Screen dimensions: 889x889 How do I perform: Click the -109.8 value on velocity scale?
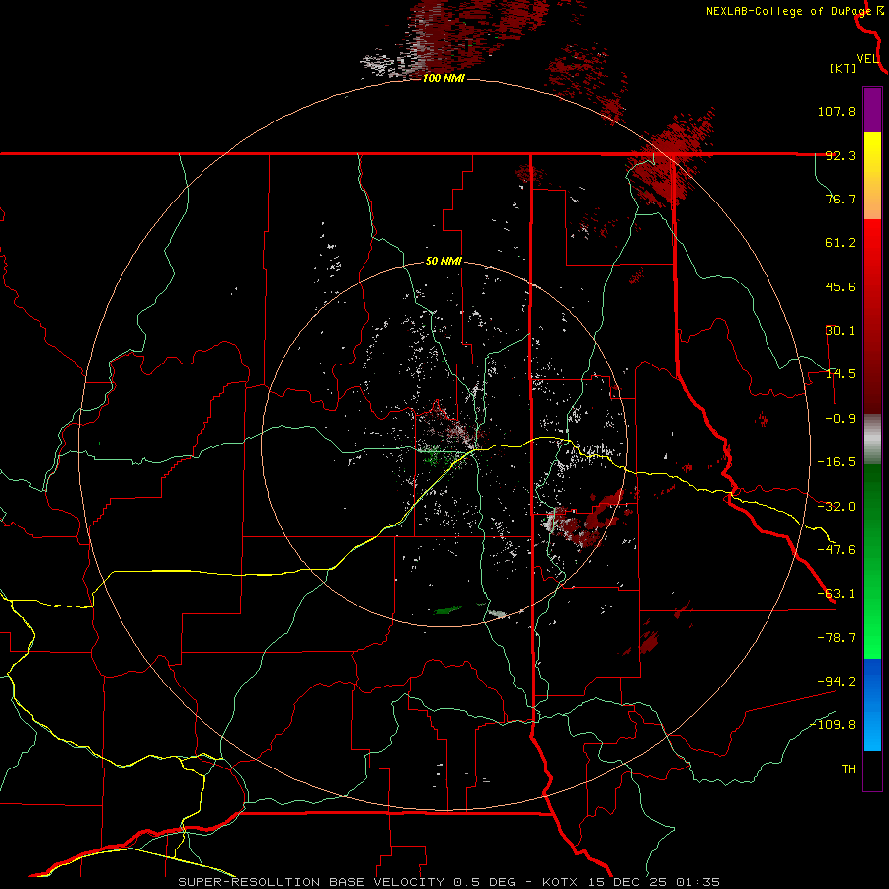(833, 725)
